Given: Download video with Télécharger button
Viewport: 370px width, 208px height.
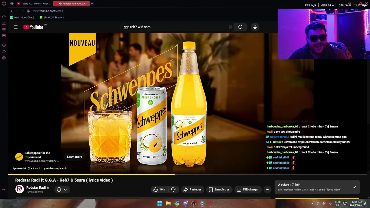Looking at the screenshot, I should coord(248,190).
